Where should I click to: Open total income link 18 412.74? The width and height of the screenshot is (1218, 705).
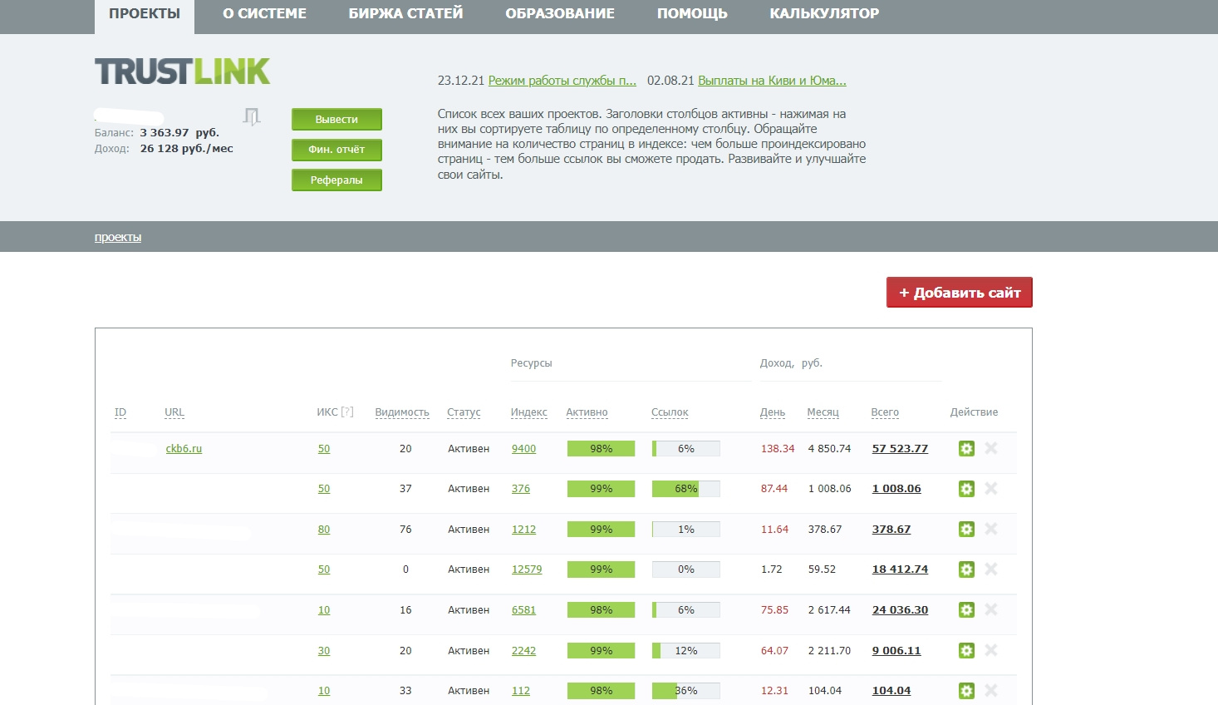click(x=900, y=569)
